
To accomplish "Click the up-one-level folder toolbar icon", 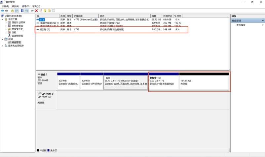I will click(x=12, y=11).
